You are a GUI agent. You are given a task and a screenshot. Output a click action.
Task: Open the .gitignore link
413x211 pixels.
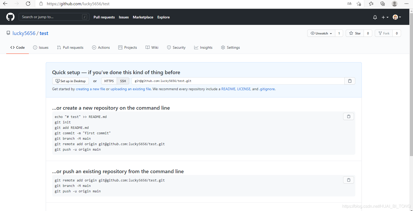tap(267, 89)
